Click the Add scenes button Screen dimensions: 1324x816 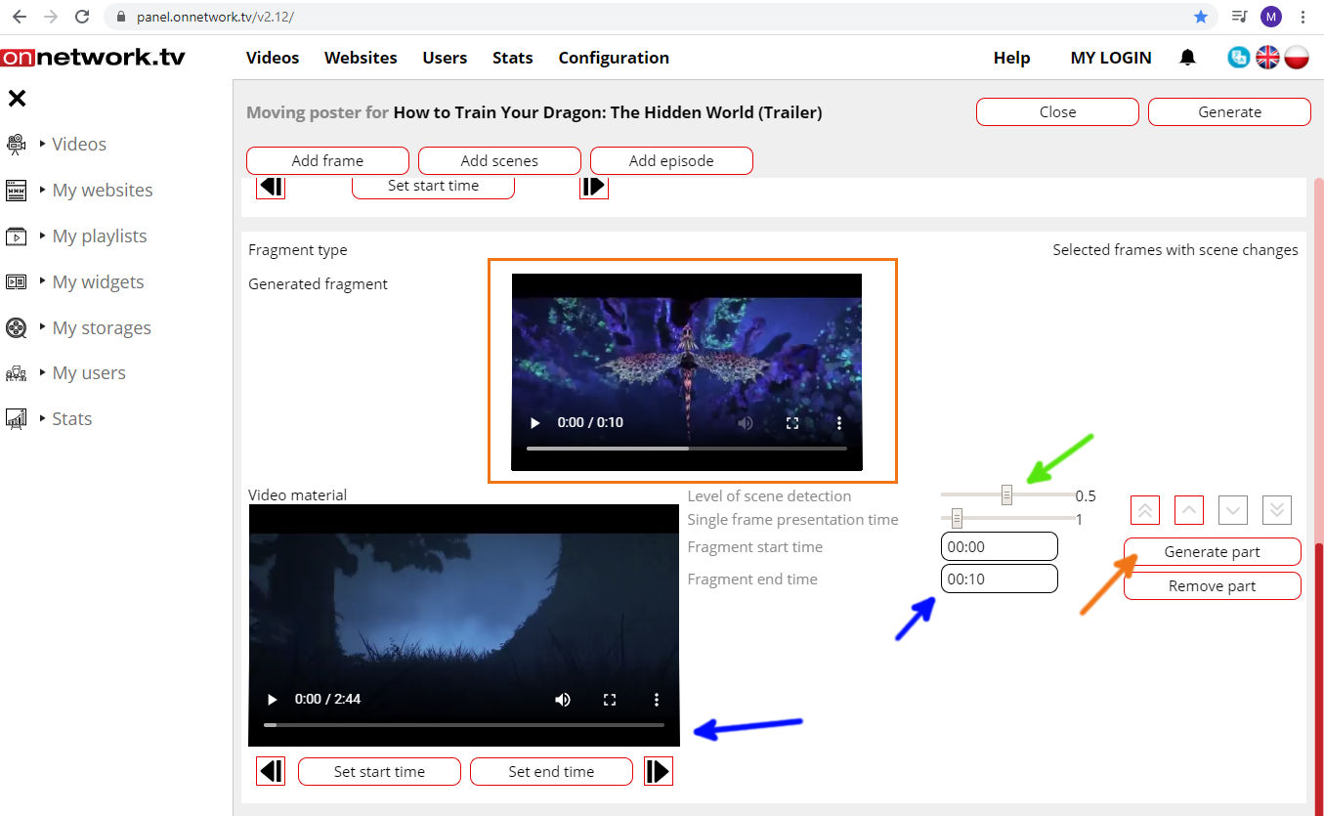[x=499, y=161]
